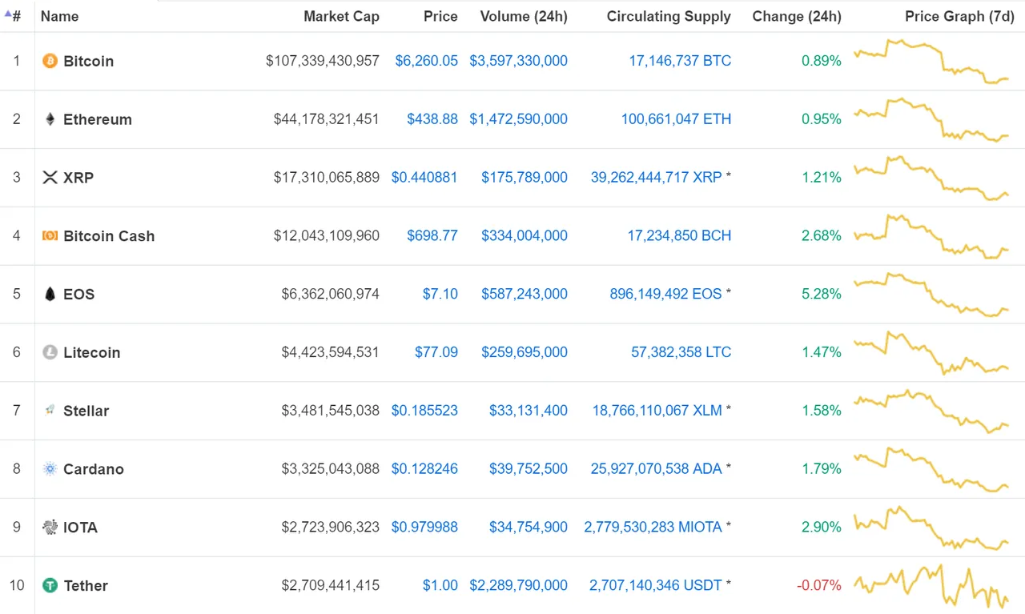
Task: Open the EOS name link
Action: pyautogui.click(x=78, y=295)
